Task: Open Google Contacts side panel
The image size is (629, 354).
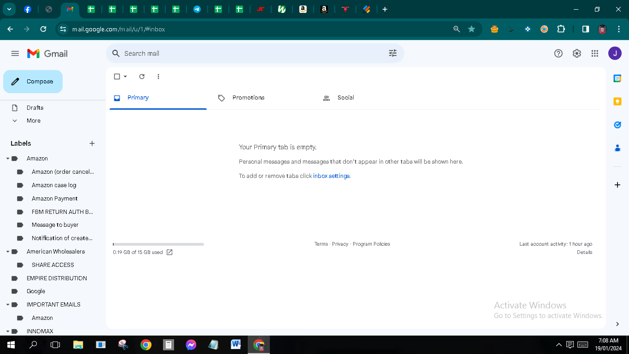Action: [617, 148]
